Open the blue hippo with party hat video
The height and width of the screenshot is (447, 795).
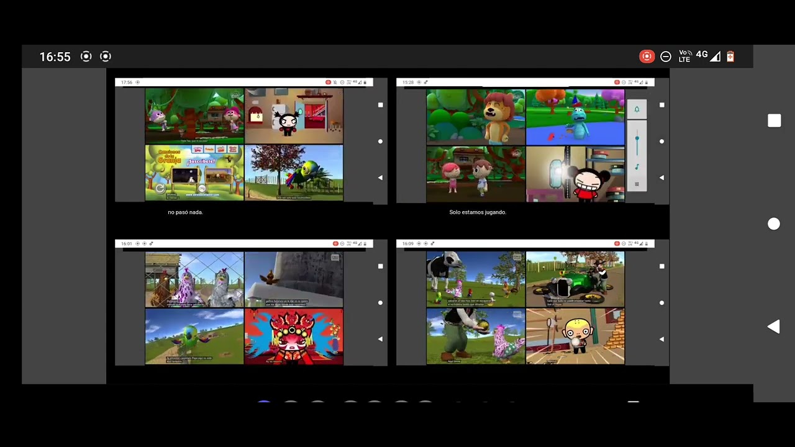575,116
